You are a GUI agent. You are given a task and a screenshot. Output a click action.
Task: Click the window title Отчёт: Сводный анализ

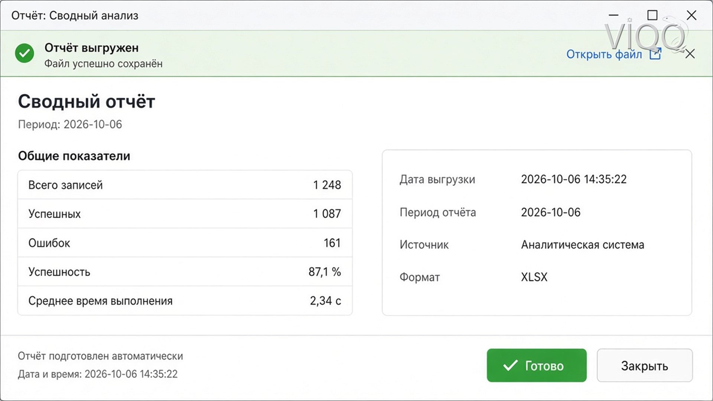tap(75, 16)
